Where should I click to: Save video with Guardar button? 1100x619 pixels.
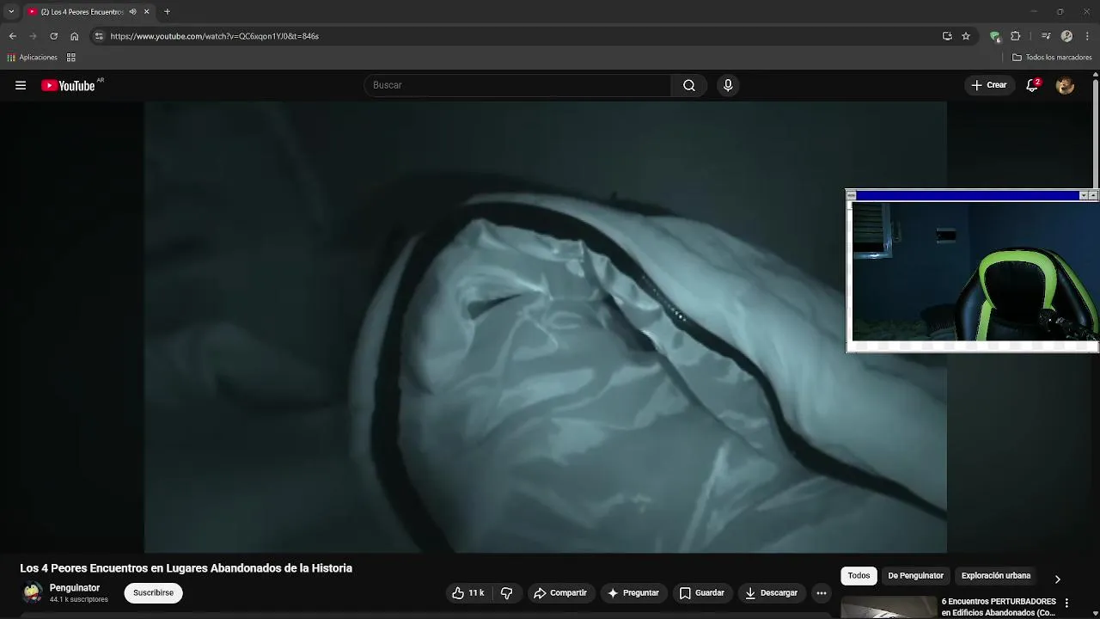[701, 593]
